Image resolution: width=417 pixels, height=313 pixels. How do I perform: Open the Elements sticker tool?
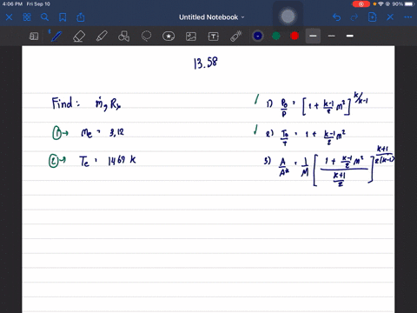click(169, 37)
